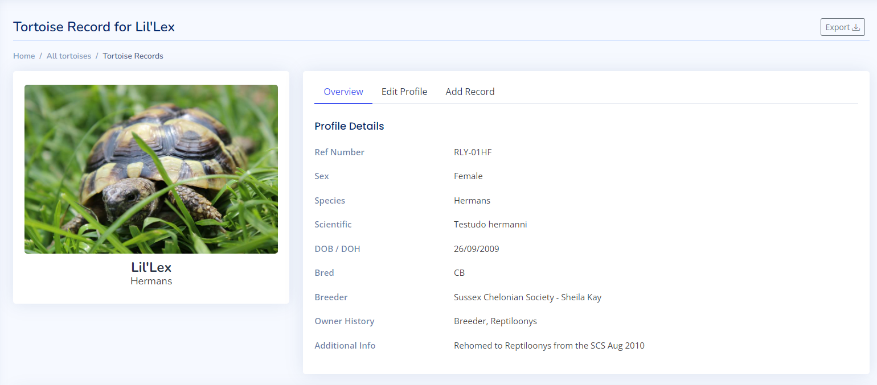Click the Lil'Lex name below the photo
877x385 pixels.
point(151,267)
